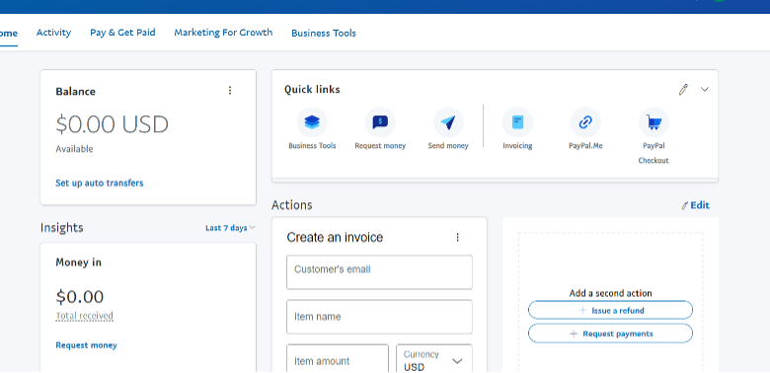Click the Total received label
770x373 pixels.
(x=85, y=316)
